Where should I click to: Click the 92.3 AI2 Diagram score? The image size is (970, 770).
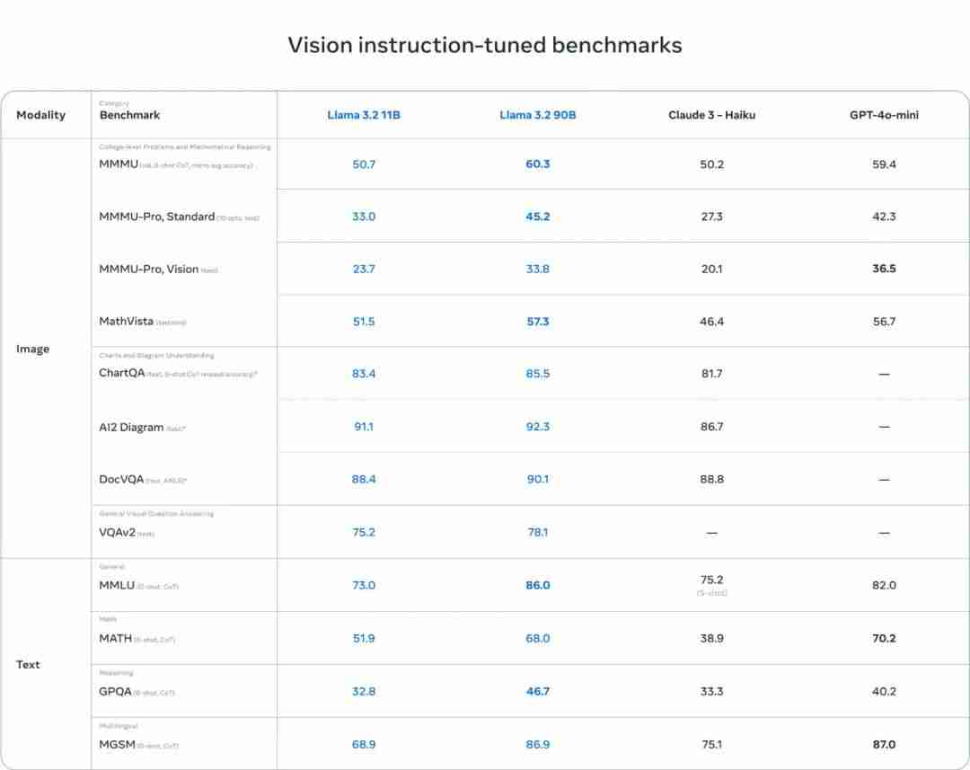tap(538, 427)
